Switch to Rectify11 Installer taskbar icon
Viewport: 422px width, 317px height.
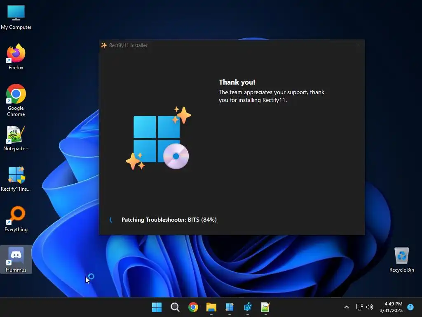(229, 307)
